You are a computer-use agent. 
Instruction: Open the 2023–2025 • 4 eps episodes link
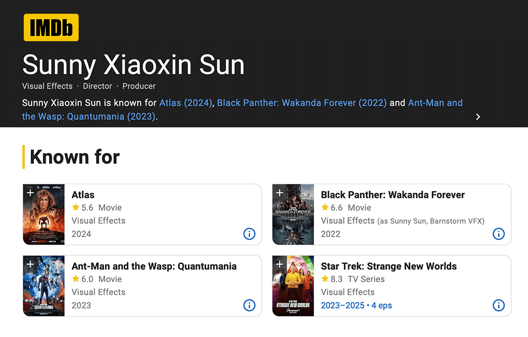coord(356,305)
